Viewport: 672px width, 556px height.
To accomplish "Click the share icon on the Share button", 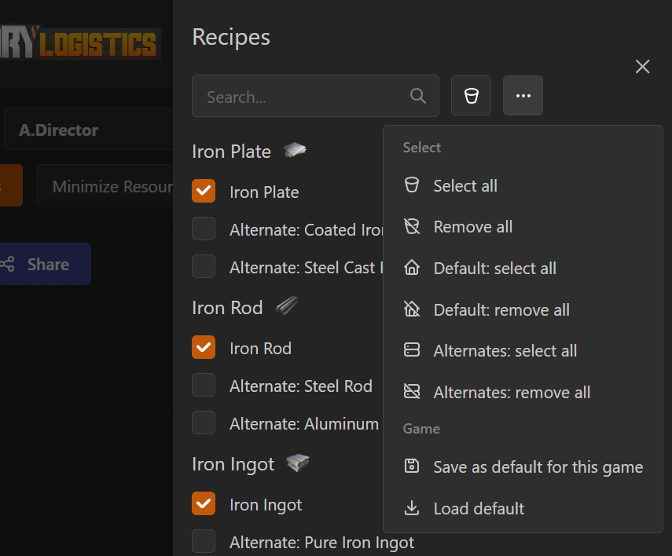I will coord(8,265).
